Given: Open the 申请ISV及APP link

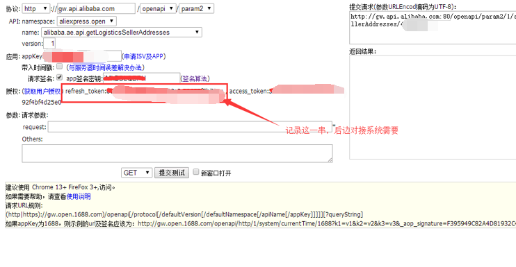Looking at the screenshot, I should click(144, 56).
